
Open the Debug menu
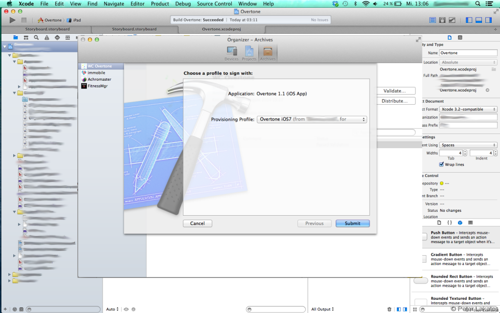183,4
